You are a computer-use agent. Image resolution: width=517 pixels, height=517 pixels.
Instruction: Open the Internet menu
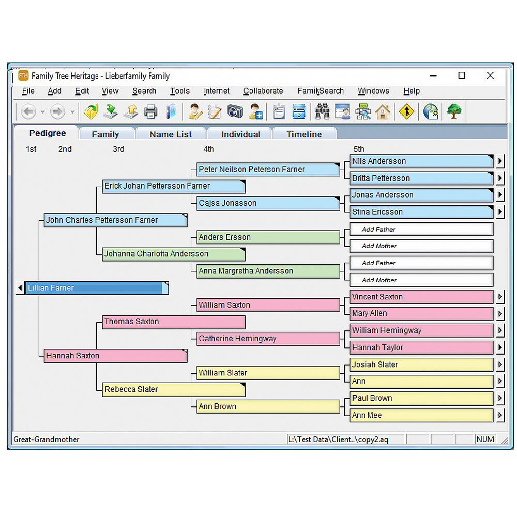[x=217, y=90]
